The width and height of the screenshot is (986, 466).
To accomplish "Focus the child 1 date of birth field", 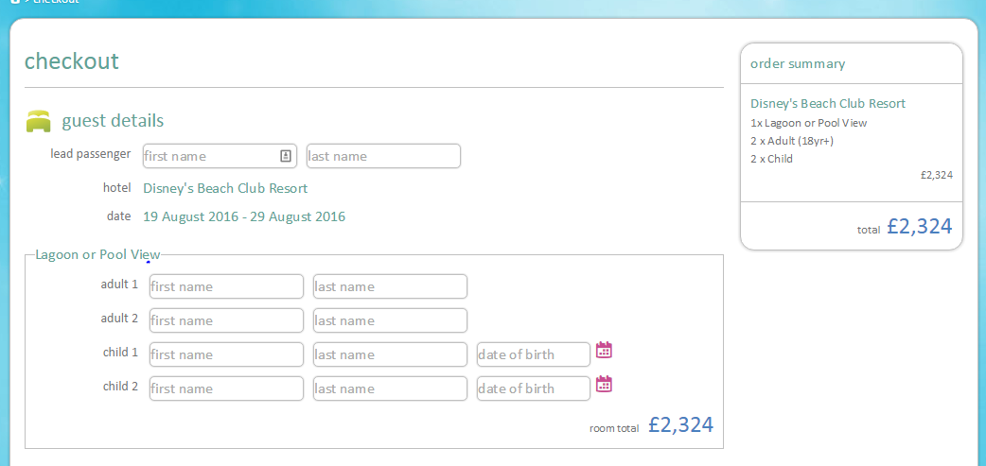I will [533, 354].
